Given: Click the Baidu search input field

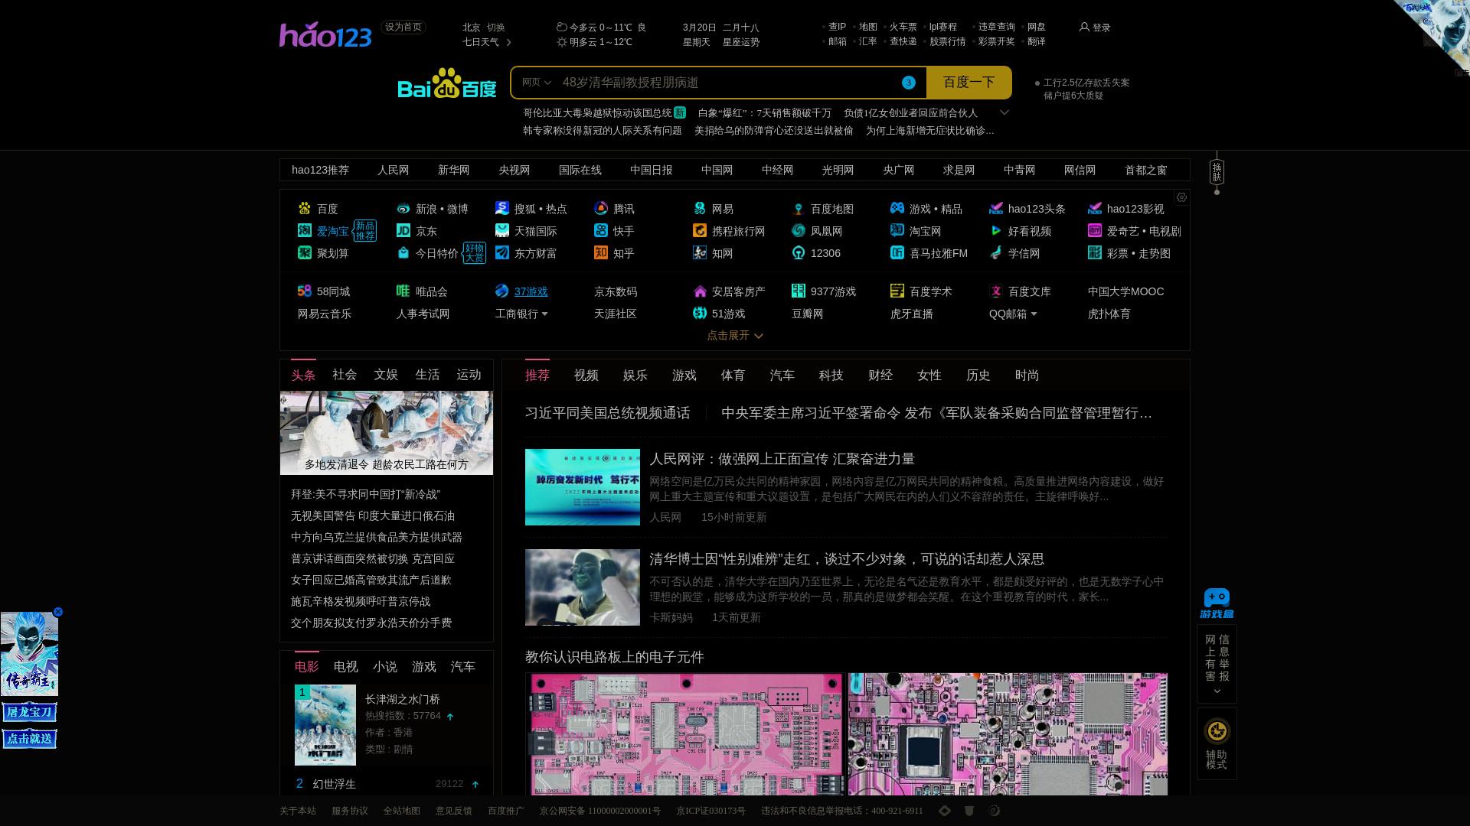Looking at the screenshot, I should click(x=727, y=83).
